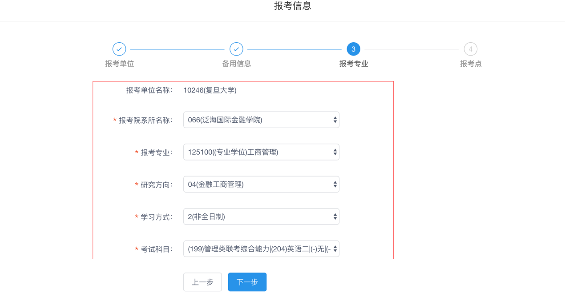Go to the 备用信息 step label

point(236,64)
